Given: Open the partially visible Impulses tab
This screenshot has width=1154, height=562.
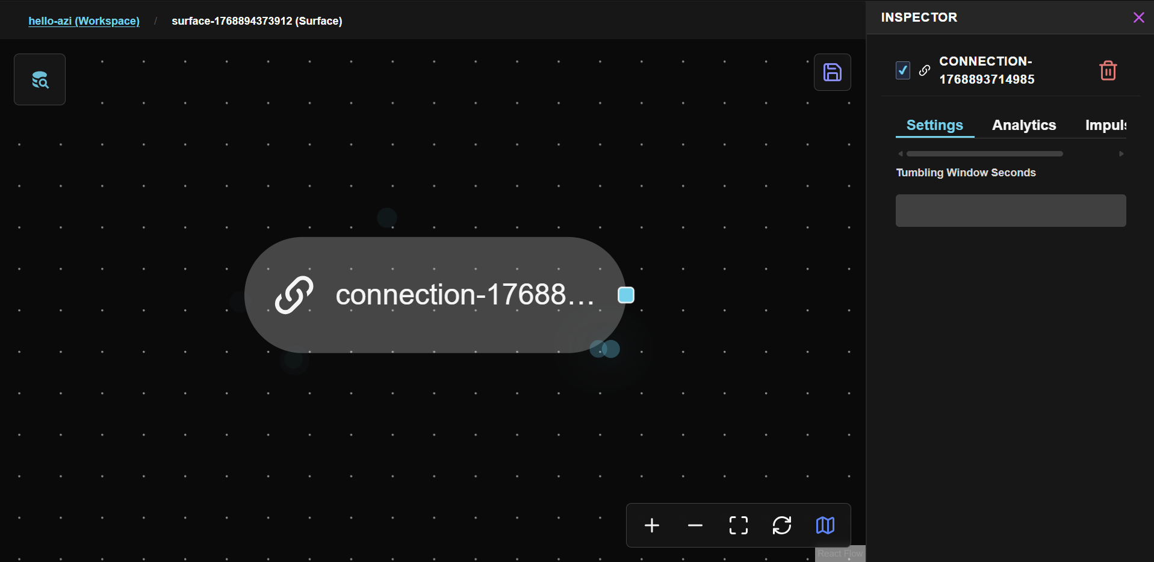Looking at the screenshot, I should pos(1106,125).
